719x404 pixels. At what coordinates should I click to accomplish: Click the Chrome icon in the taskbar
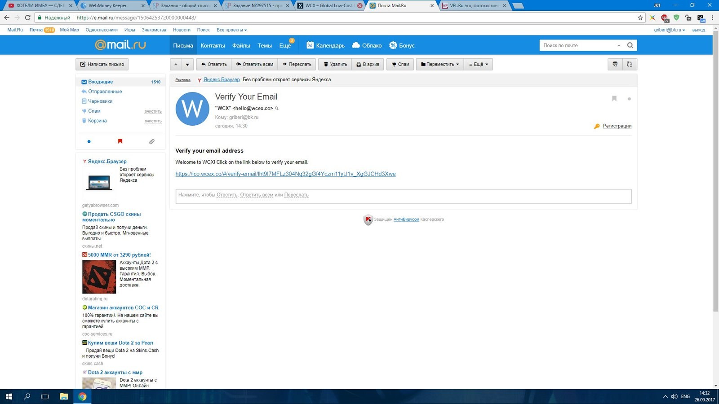click(x=82, y=396)
